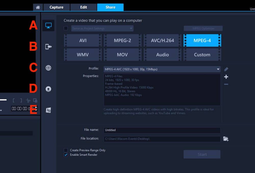This screenshot has height=173, width=255.
Task: Click the Home icon at top
Action: coord(38,7)
